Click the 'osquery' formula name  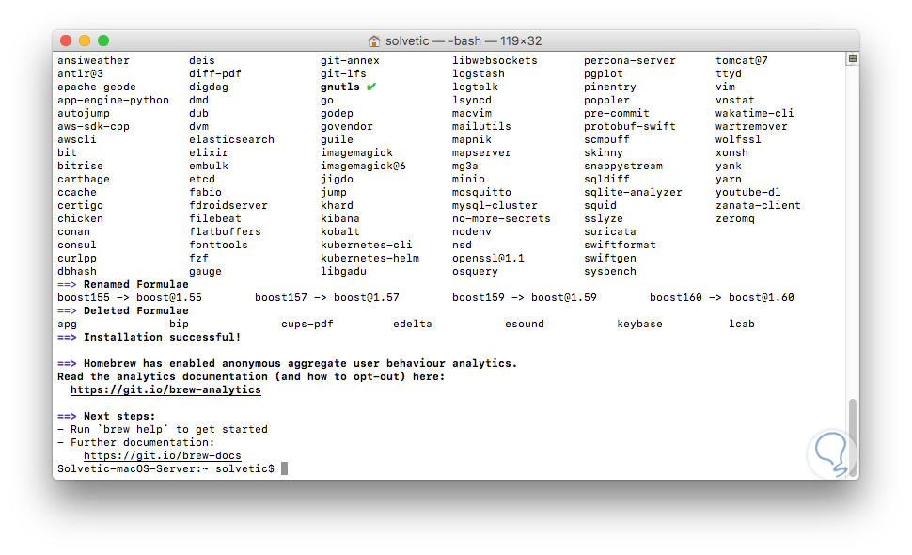pyautogui.click(x=475, y=271)
